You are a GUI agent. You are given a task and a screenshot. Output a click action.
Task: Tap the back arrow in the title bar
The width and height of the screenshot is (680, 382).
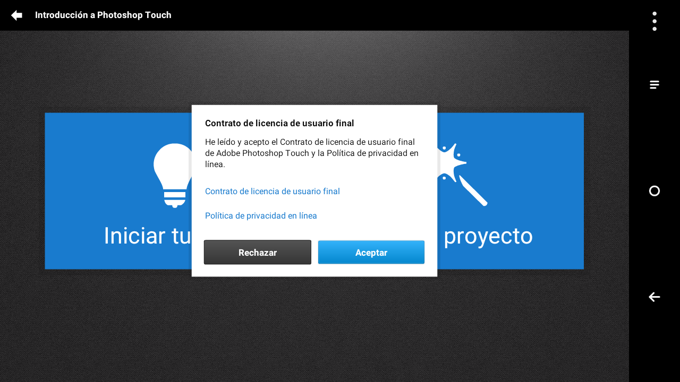point(16,15)
